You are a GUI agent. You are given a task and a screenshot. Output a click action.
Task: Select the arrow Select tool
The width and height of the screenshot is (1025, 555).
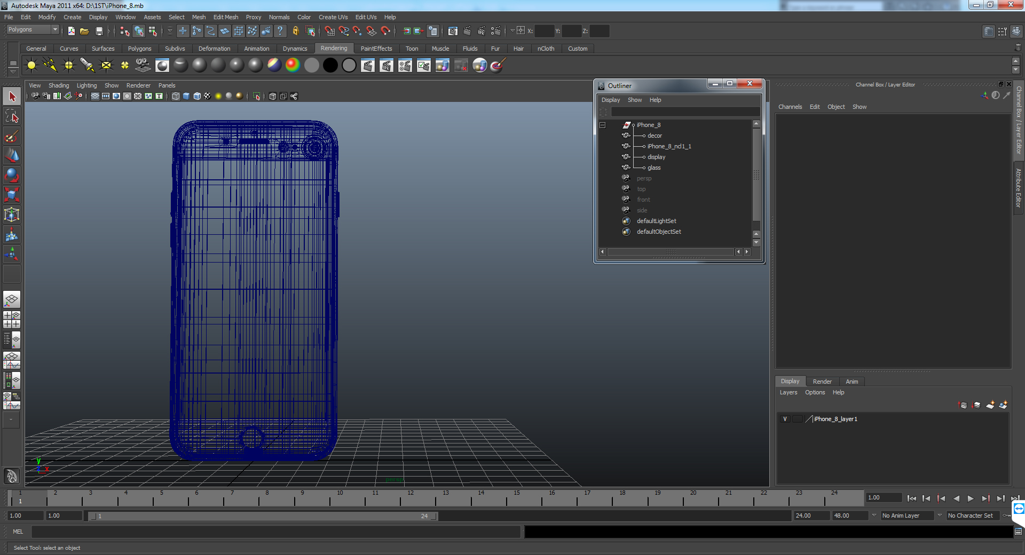(12, 97)
